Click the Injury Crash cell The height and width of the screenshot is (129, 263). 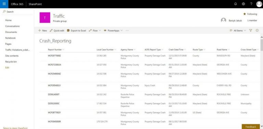pos(150,86)
